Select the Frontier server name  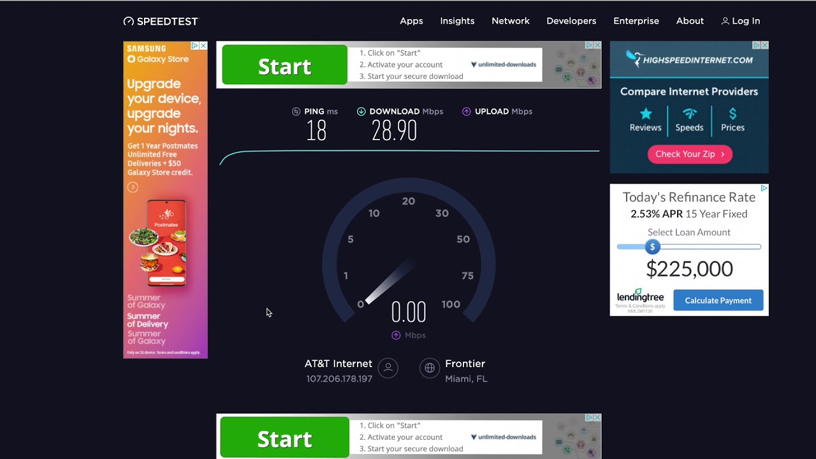click(x=465, y=363)
